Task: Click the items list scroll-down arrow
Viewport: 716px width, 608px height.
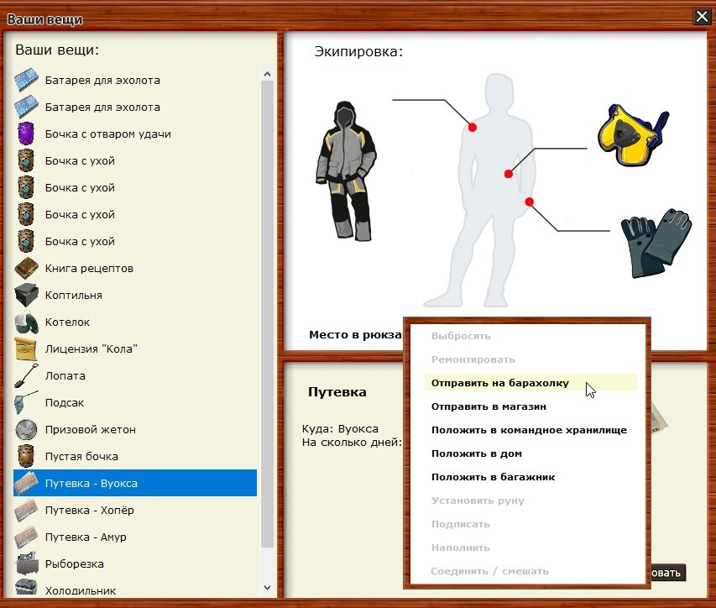Action: (x=268, y=588)
